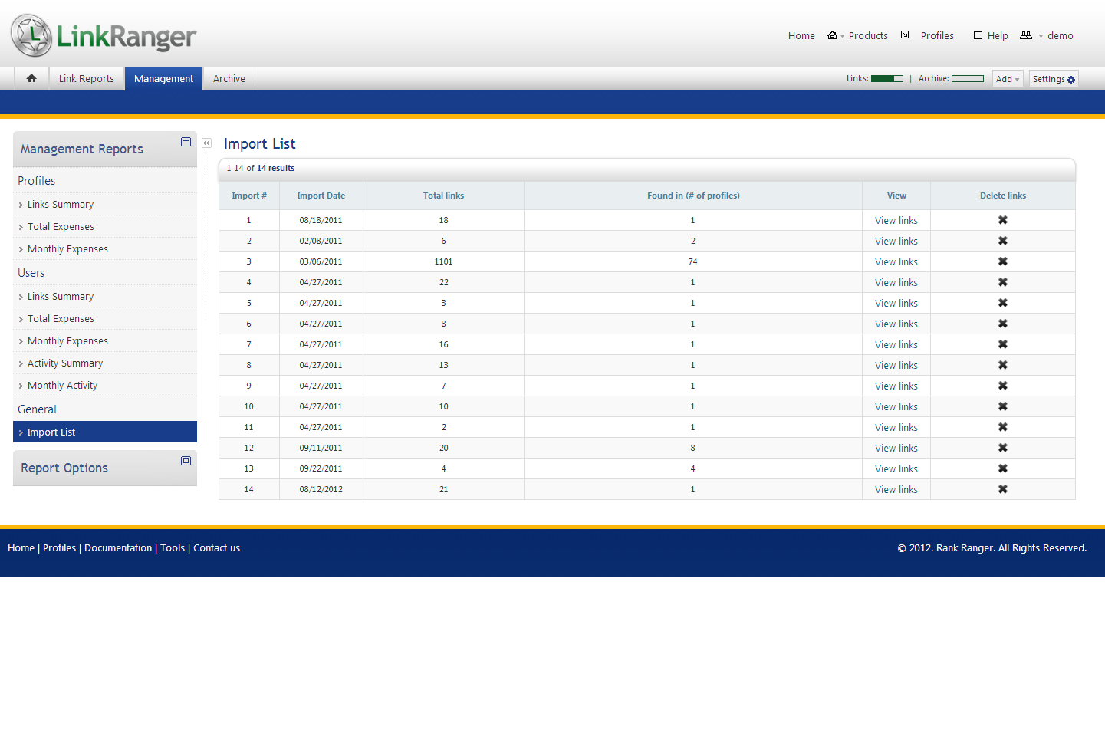Sort by Total links column header

[443, 196]
